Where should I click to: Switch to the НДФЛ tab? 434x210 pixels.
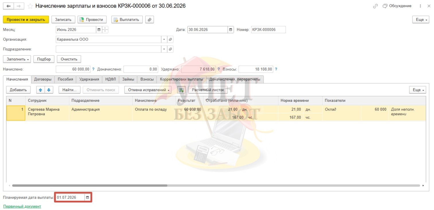(110, 79)
